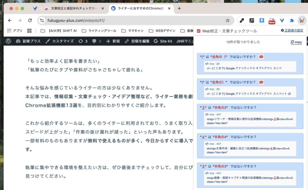This screenshot has width=308, height=190.
Task: Click the eyedropper color picker extension icon
Action: point(242,20)
